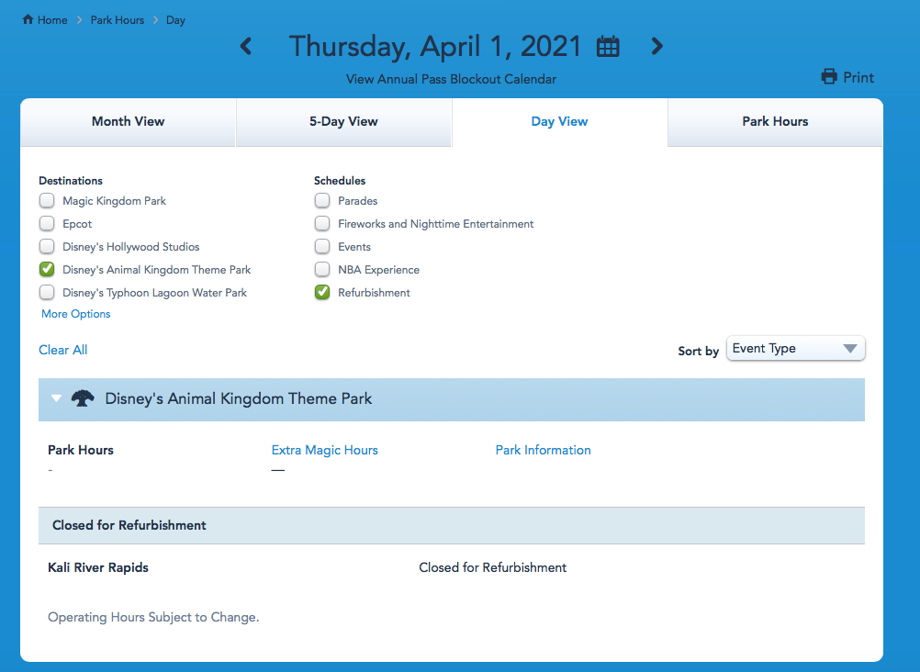Click the Home icon in breadcrumb
Image resolution: width=920 pixels, height=672 pixels.
point(28,19)
